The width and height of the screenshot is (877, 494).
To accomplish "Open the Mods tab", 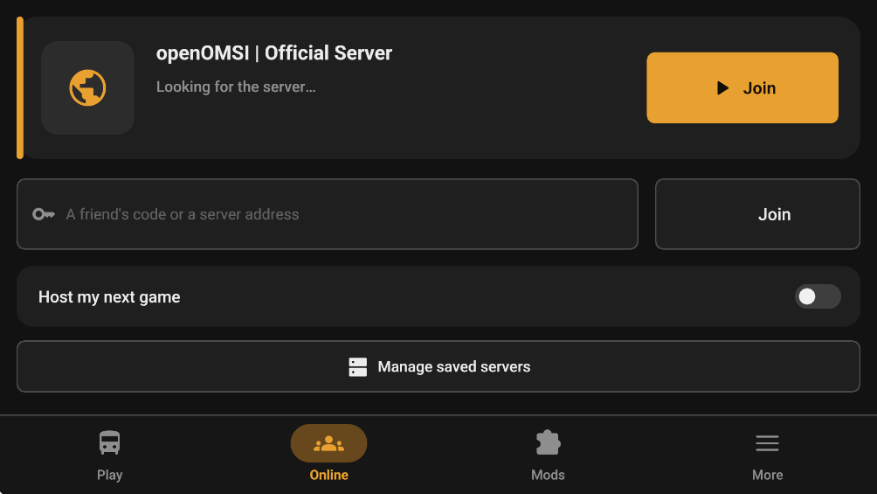I will 549,456.
